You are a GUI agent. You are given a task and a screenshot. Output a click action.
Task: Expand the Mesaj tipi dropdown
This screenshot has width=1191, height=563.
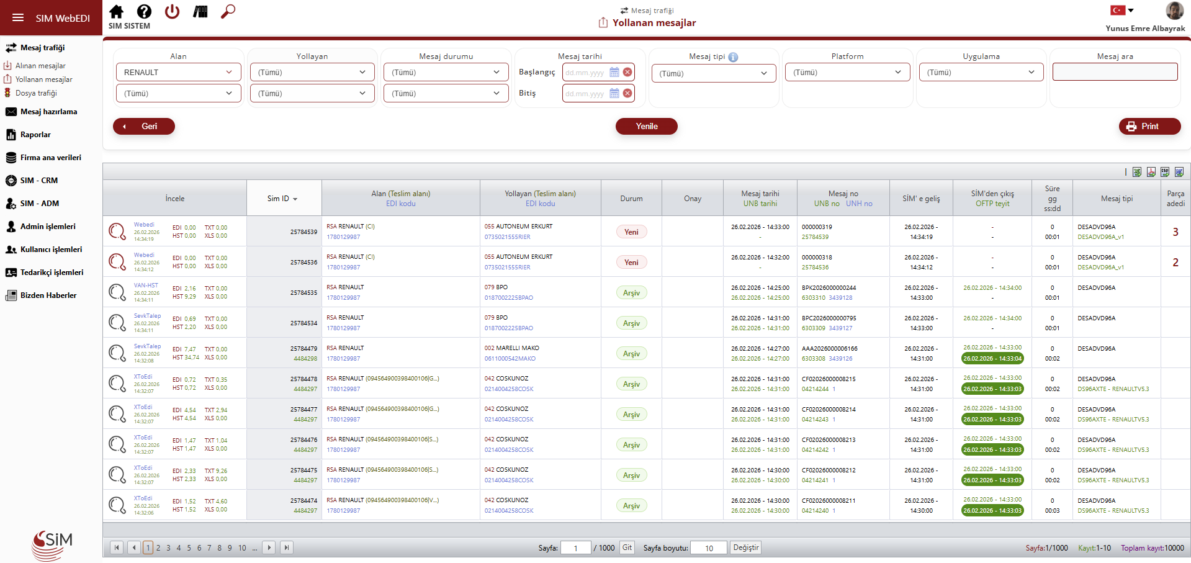click(x=714, y=73)
